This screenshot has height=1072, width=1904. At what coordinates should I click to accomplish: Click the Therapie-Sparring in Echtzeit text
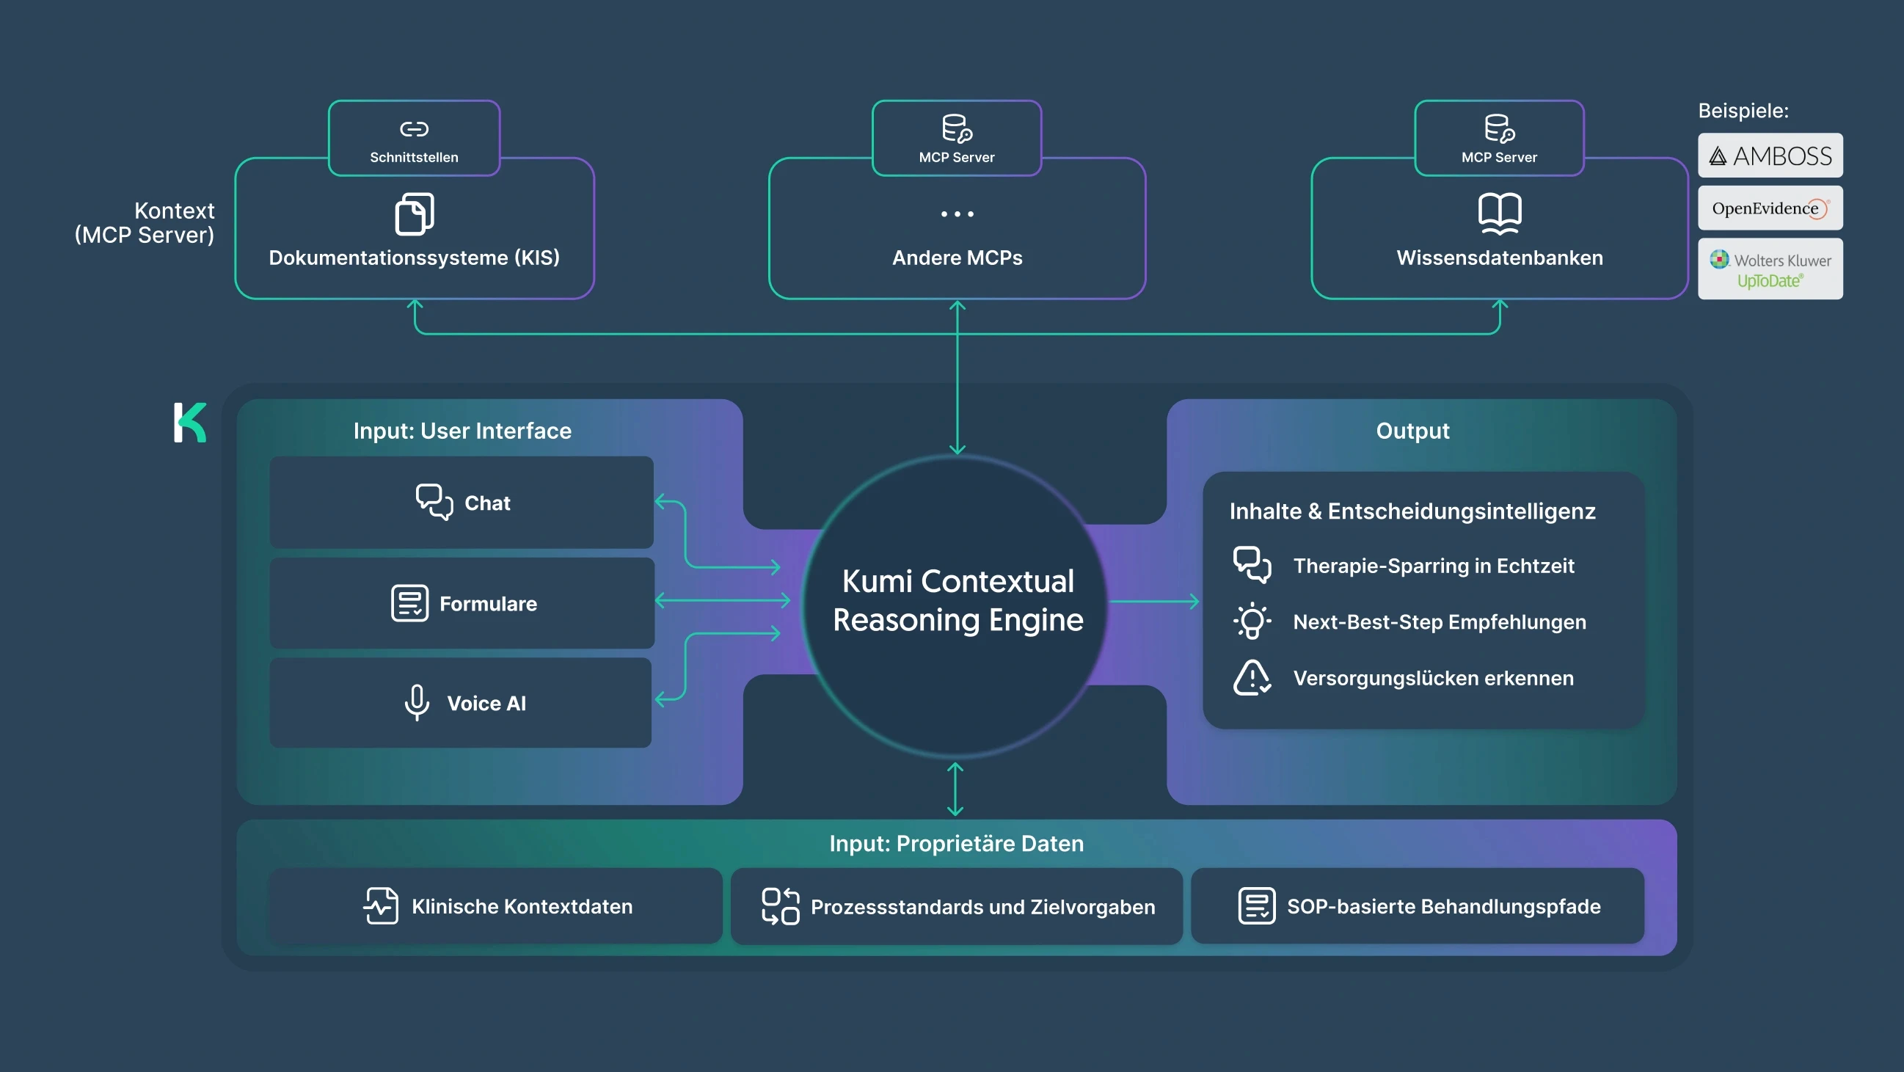click(x=1432, y=566)
